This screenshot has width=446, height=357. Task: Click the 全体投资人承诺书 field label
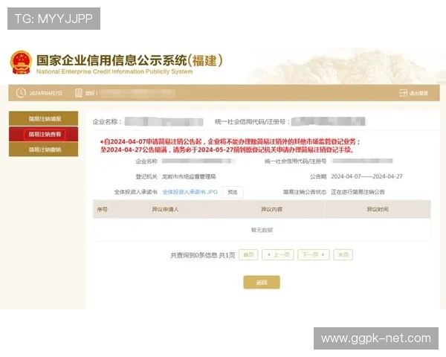tap(136, 192)
